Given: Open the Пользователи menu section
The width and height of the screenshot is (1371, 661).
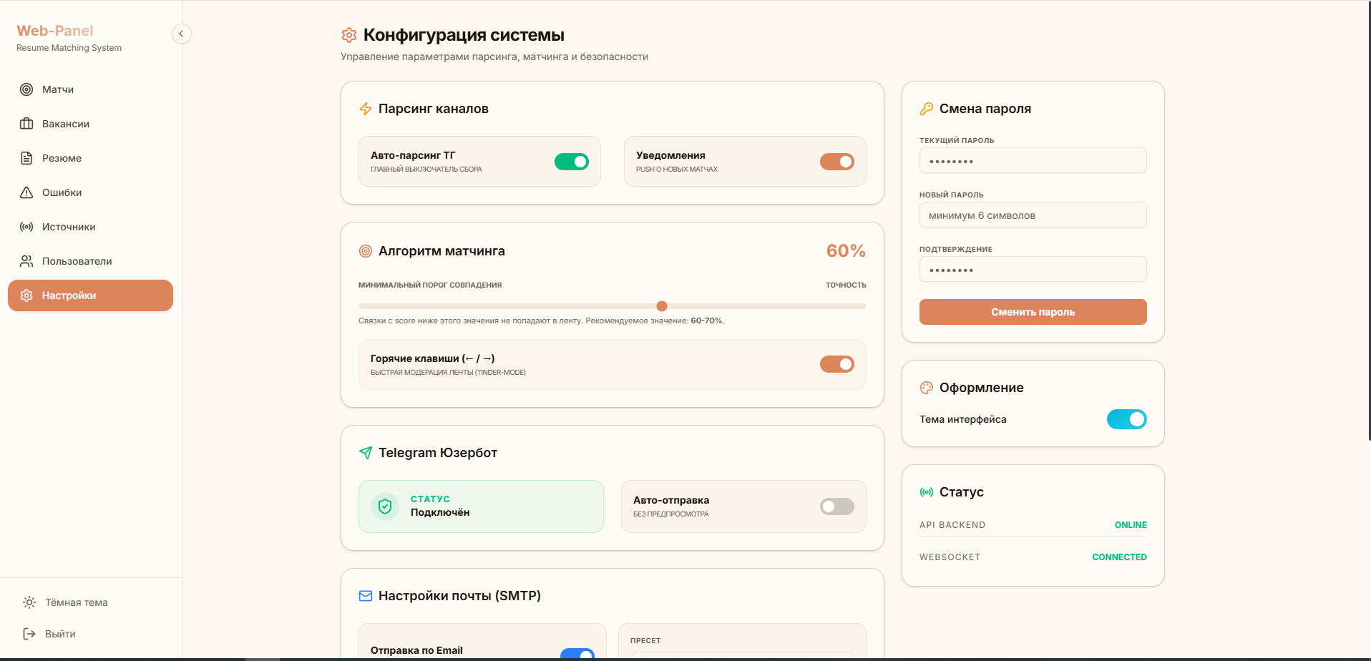Looking at the screenshot, I should 90,261.
